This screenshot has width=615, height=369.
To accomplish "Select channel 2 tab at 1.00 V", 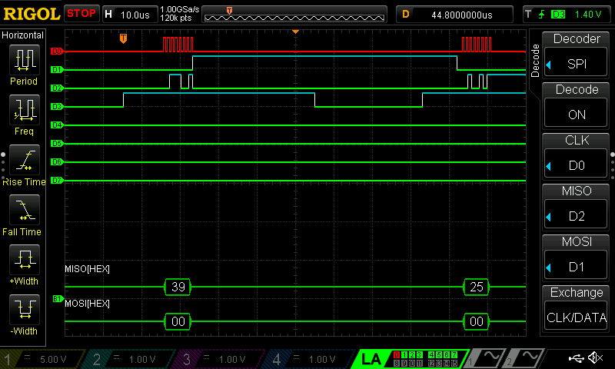I will [x=132, y=358].
